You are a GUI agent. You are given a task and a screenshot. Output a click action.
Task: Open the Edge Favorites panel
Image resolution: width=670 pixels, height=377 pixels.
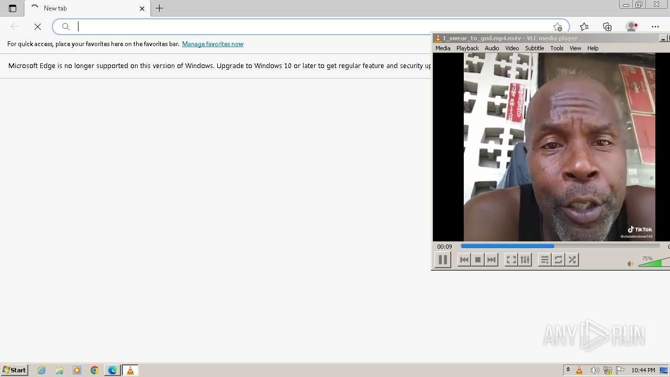[x=584, y=27]
